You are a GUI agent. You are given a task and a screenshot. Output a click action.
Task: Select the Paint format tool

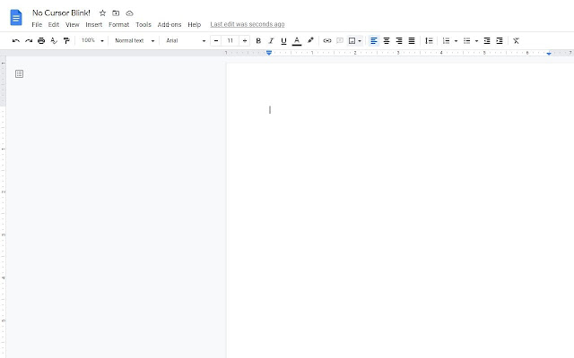(66, 40)
